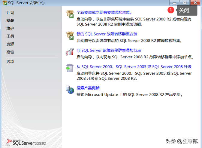Switch to the 维护 page
202x148 pixels.
[10, 28]
